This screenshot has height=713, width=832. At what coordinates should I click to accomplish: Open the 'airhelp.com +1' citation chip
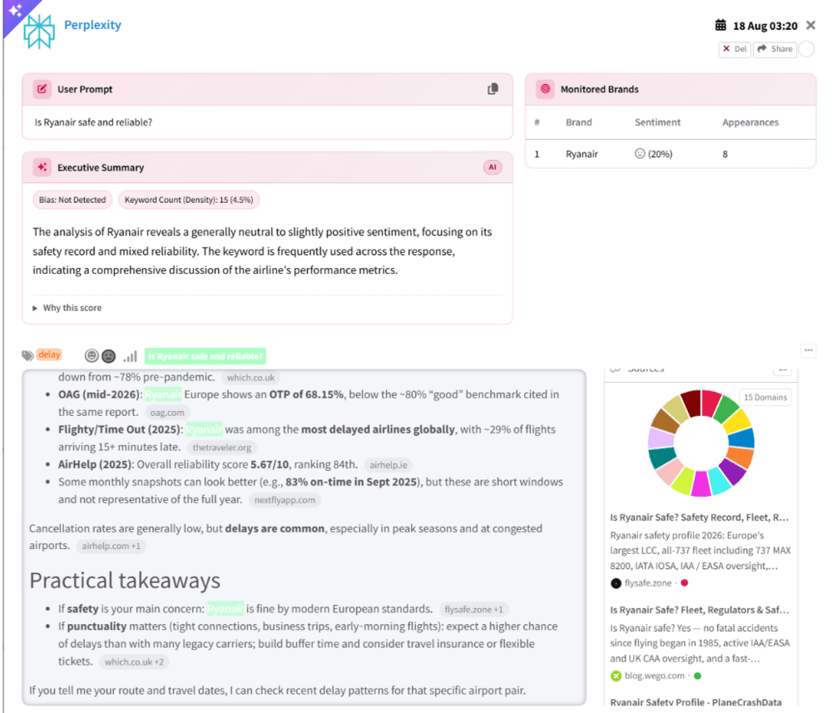click(111, 546)
